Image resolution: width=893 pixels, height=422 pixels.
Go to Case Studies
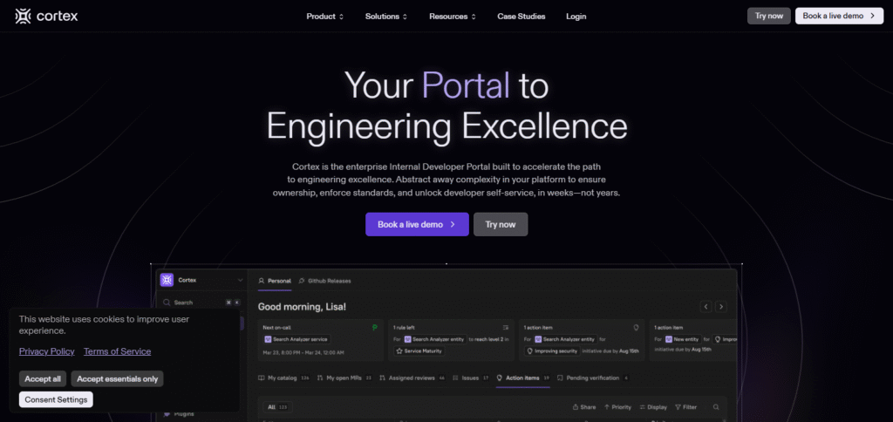521,17
